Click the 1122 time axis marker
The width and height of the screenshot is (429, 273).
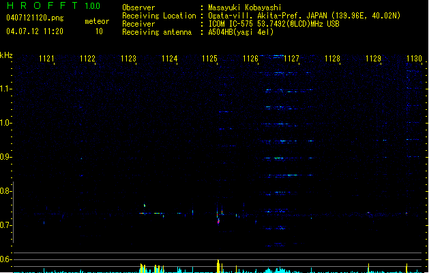click(87, 59)
